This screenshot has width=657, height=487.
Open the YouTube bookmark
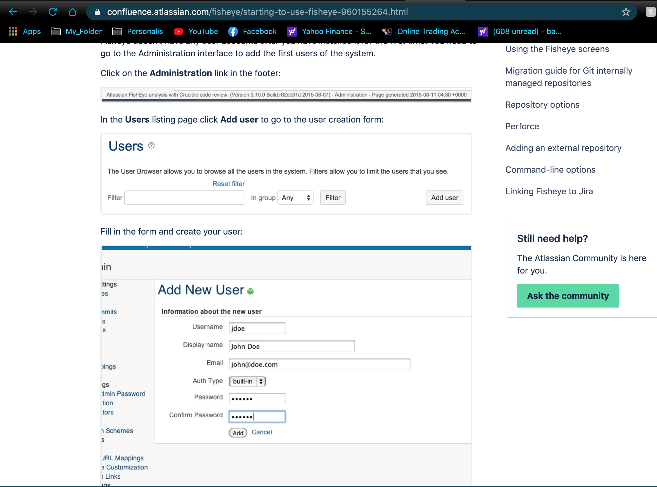[x=196, y=31]
